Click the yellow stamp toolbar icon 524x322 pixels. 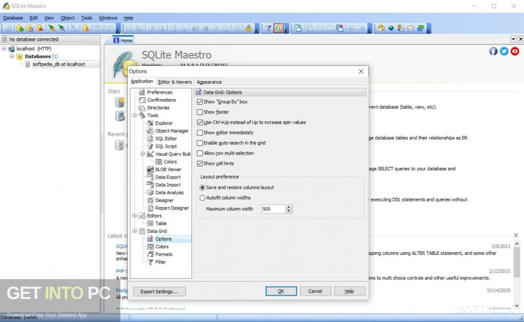pyautogui.click(x=248, y=28)
